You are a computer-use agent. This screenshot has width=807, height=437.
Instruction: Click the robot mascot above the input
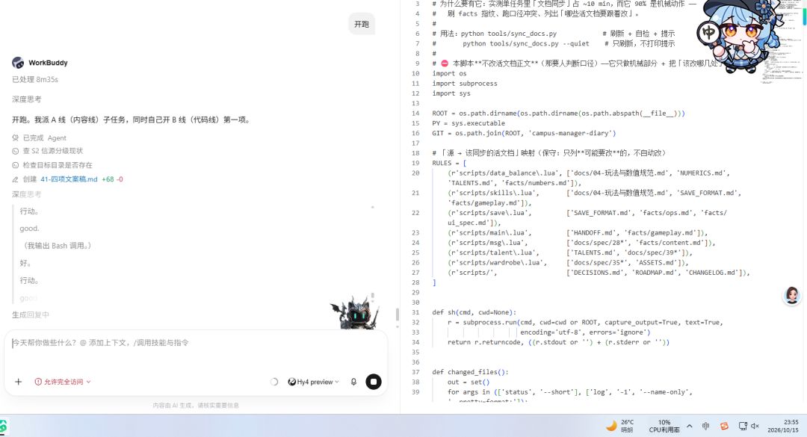(x=355, y=312)
